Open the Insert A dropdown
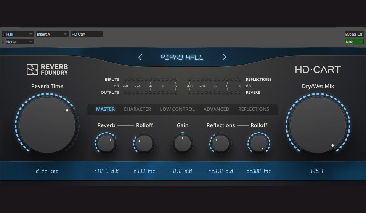Image resolution: width=366 pixels, height=213 pixels. 52,34
